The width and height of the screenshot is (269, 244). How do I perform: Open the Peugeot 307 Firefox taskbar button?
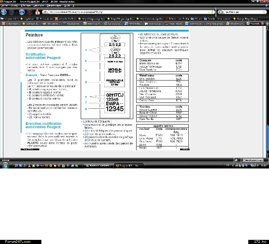[x=128, y=166]
